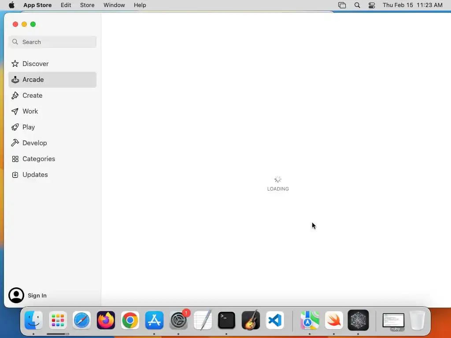Open the Edit menu
Viewport: 451px width, 338px height.
pos(66,5)
